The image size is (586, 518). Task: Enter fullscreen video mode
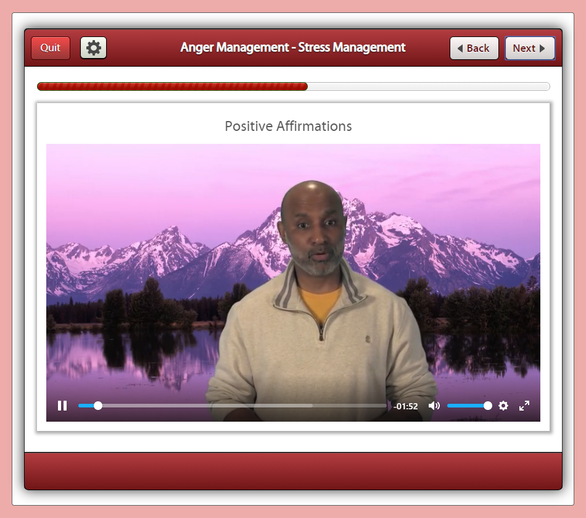point(524,406)
